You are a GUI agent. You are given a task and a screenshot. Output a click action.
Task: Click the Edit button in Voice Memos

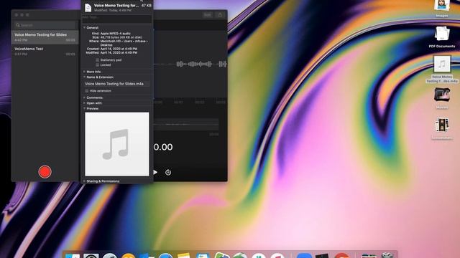tap(208, 14)
